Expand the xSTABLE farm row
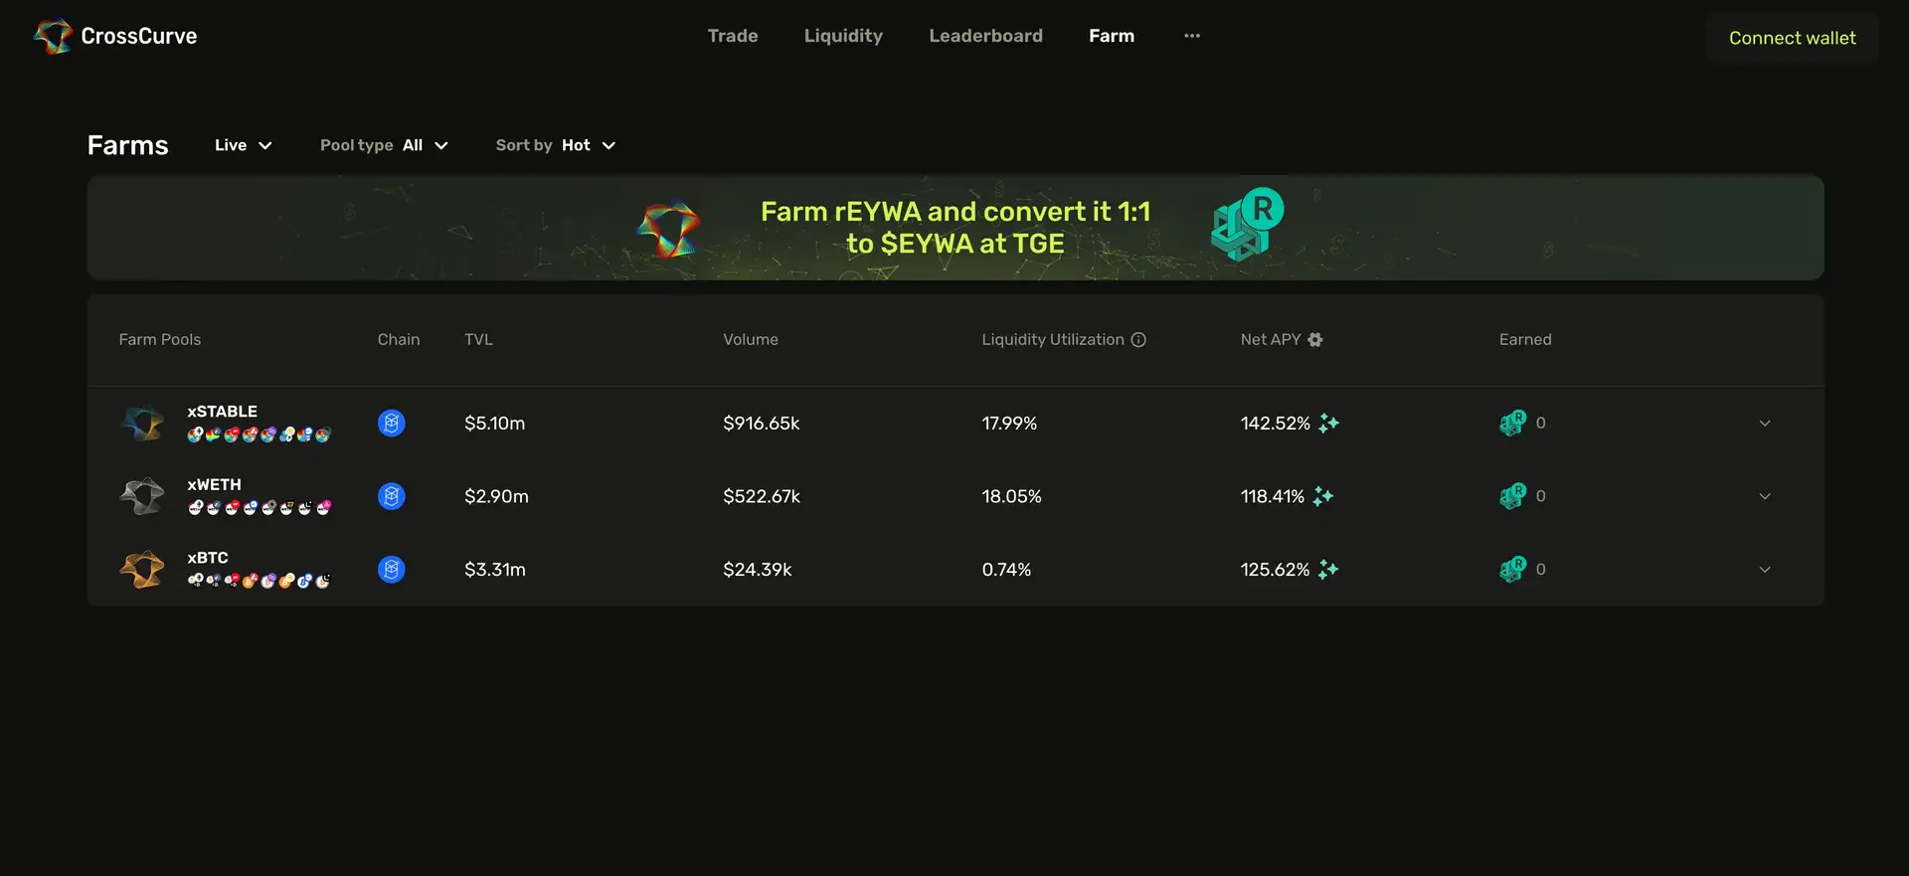 (x=1765, y=424)
